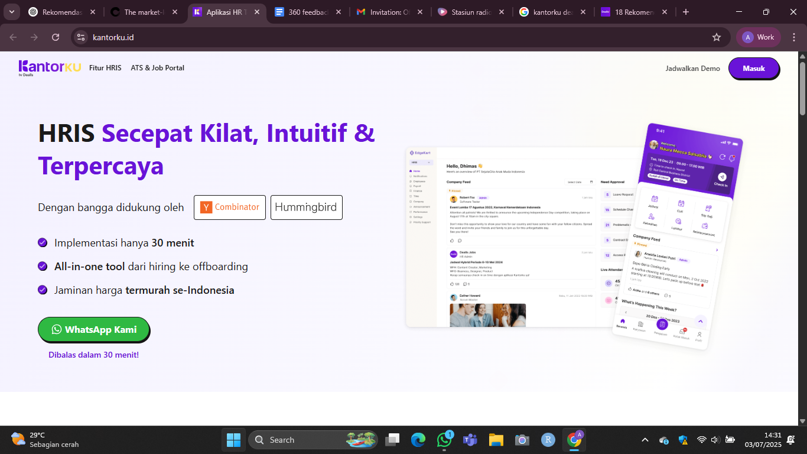The width and height of the screenshot is (807, 454).
Task: Open Task View on taskbar
Action: [392, 440]
